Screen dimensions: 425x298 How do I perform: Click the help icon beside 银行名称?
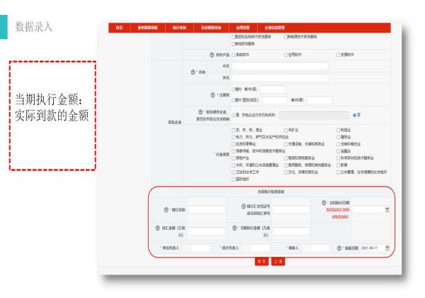pos(166,209)
